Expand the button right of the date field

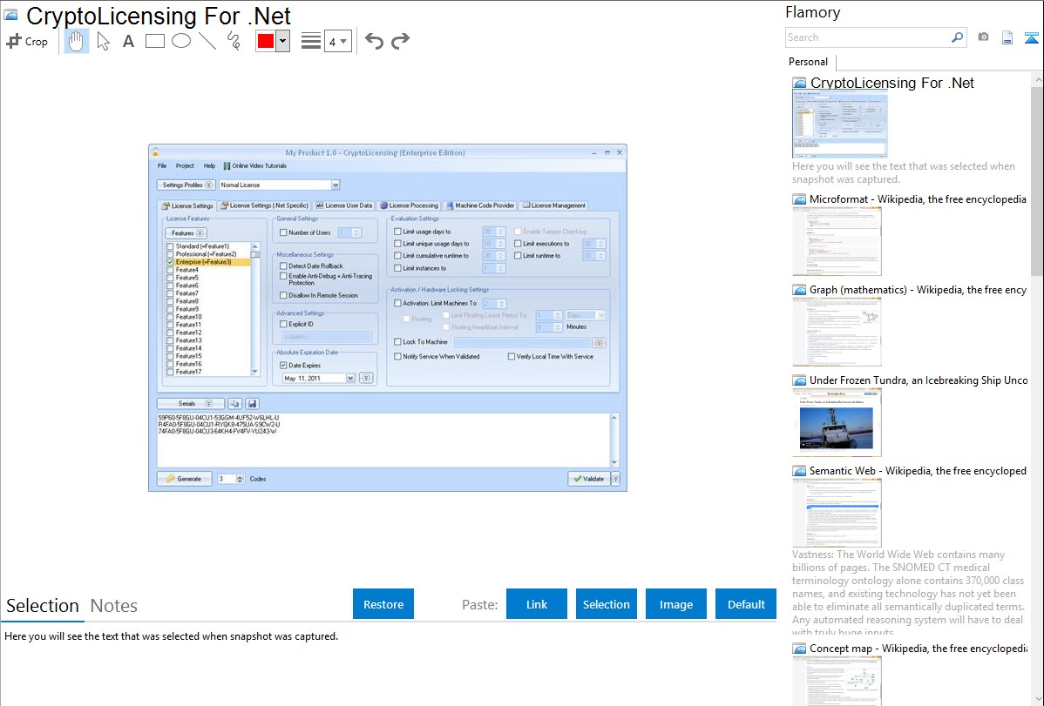point(366,378)
